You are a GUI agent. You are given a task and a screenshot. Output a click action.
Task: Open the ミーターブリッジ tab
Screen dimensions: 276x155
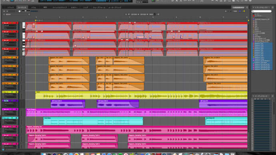pyautogui.click(x=114, y=8)
